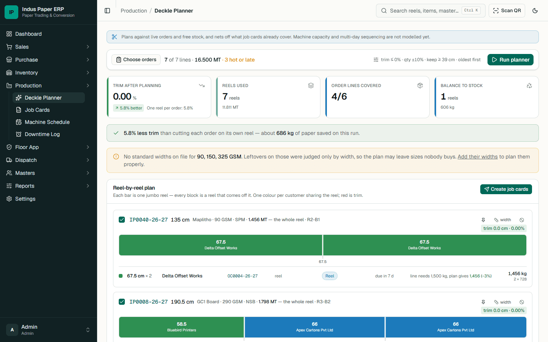The height and width of the screenshot is (342, 548).
Task: Open planner constraint settings sliders icon
Action: 376,60
